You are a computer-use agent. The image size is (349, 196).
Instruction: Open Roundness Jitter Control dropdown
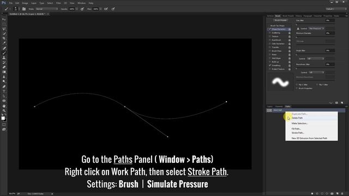[316, 72]
